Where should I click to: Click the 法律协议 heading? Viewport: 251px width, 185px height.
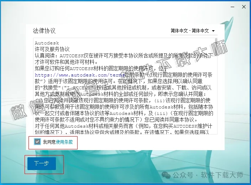45,31
